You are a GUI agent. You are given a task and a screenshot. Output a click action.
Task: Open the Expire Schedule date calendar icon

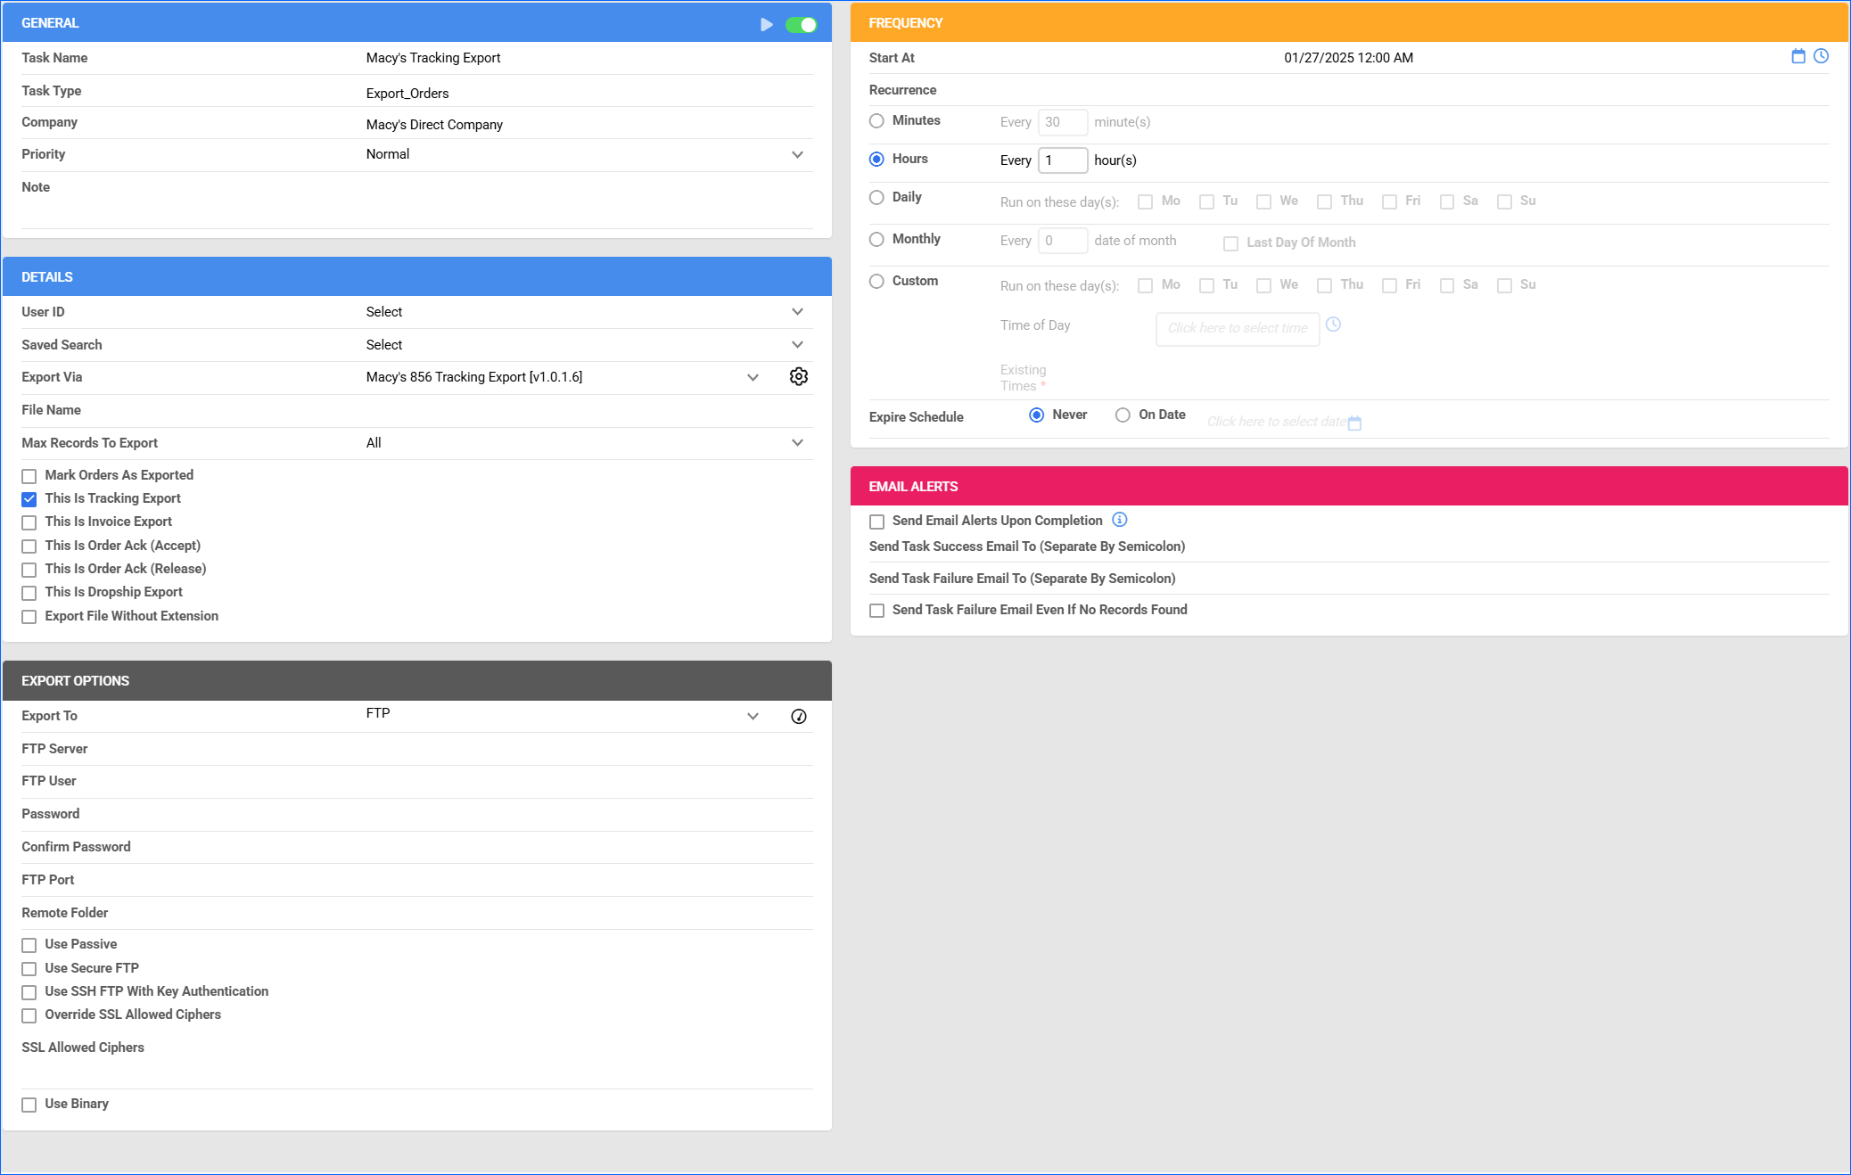(x=1354, y=423)
